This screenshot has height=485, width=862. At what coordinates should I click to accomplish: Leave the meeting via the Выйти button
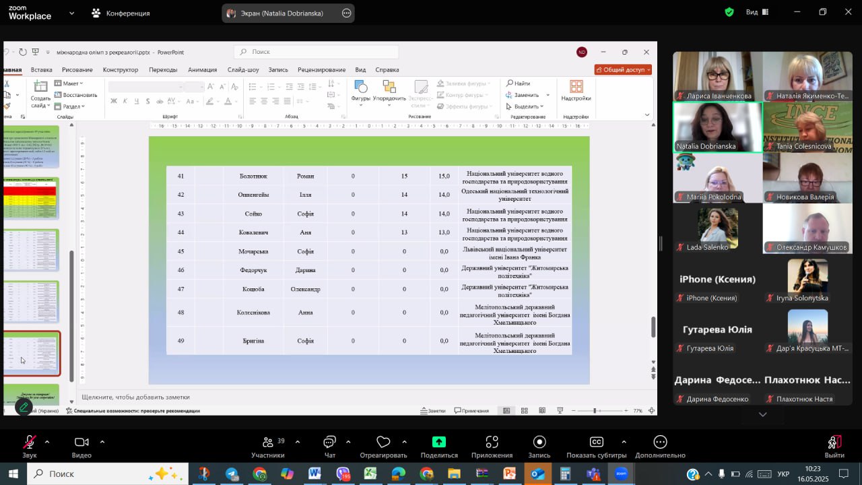(x=834, y=446)
